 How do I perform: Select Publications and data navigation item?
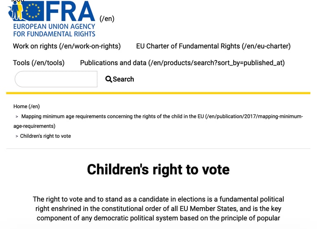[x=182, y=63]
